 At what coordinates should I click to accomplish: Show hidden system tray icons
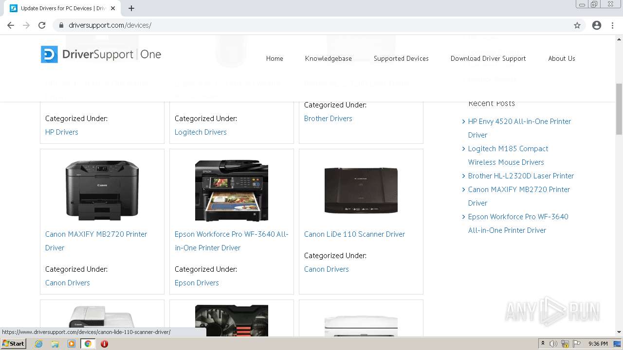click(x=543, y=344)
